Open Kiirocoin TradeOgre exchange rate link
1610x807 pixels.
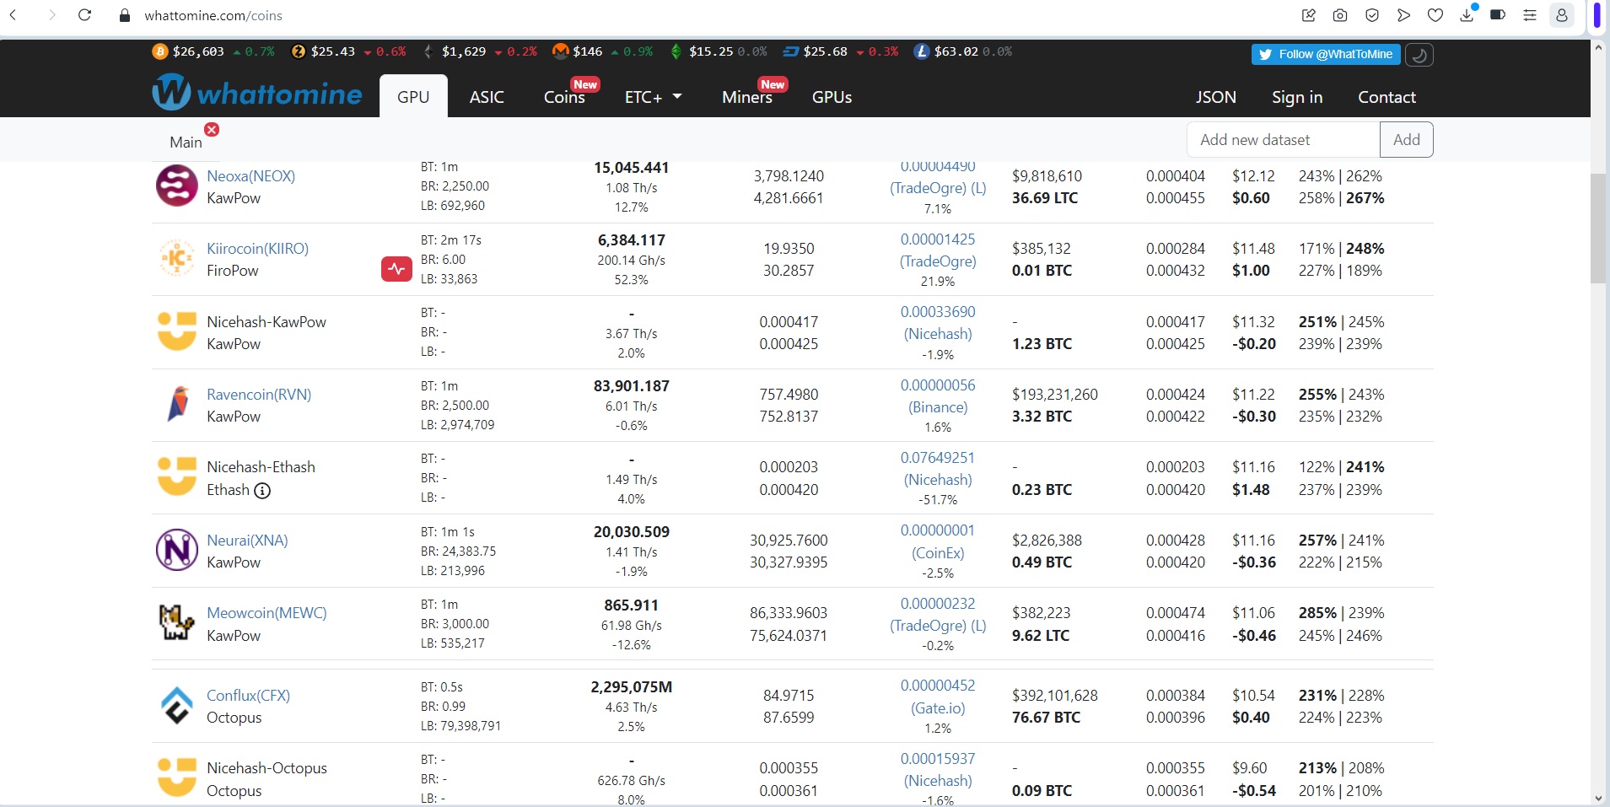point(938,250)
